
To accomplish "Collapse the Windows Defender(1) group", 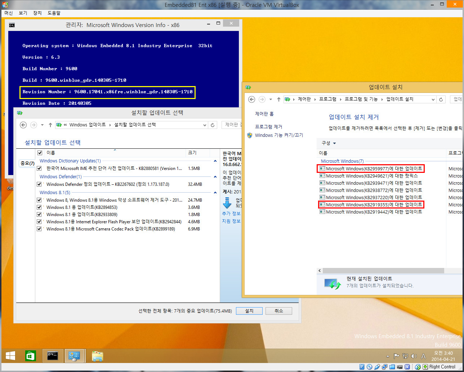I will [x=215, y=177].
